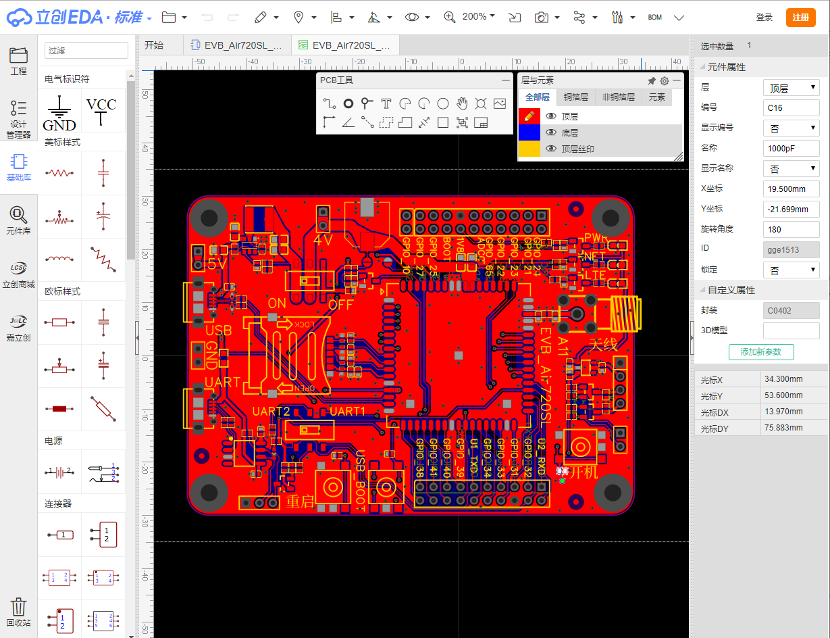
Task: Click the 名称 field showing 1000pF
Action: point(791,148)
